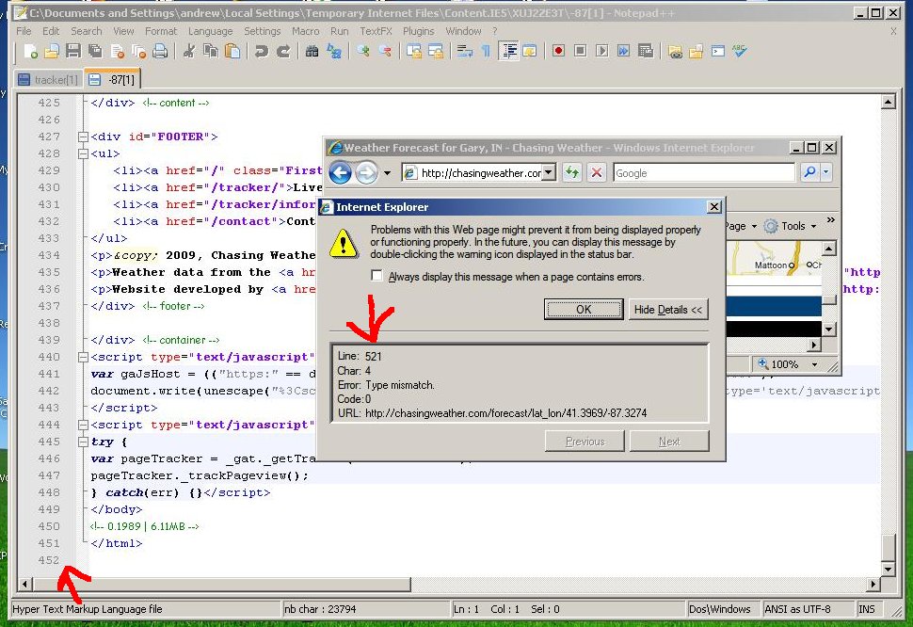
Task: Click the Internet Explorer Forward arrow
Action: 366,173
